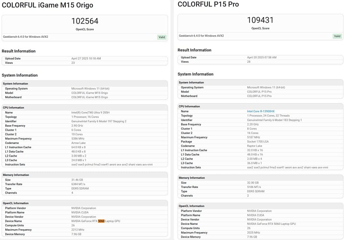Image resolution: width=344 pixels, height=240 pixels.
Task: Click the topology value '1 Processor, 16 Cores'
Action: pos(85,117)
